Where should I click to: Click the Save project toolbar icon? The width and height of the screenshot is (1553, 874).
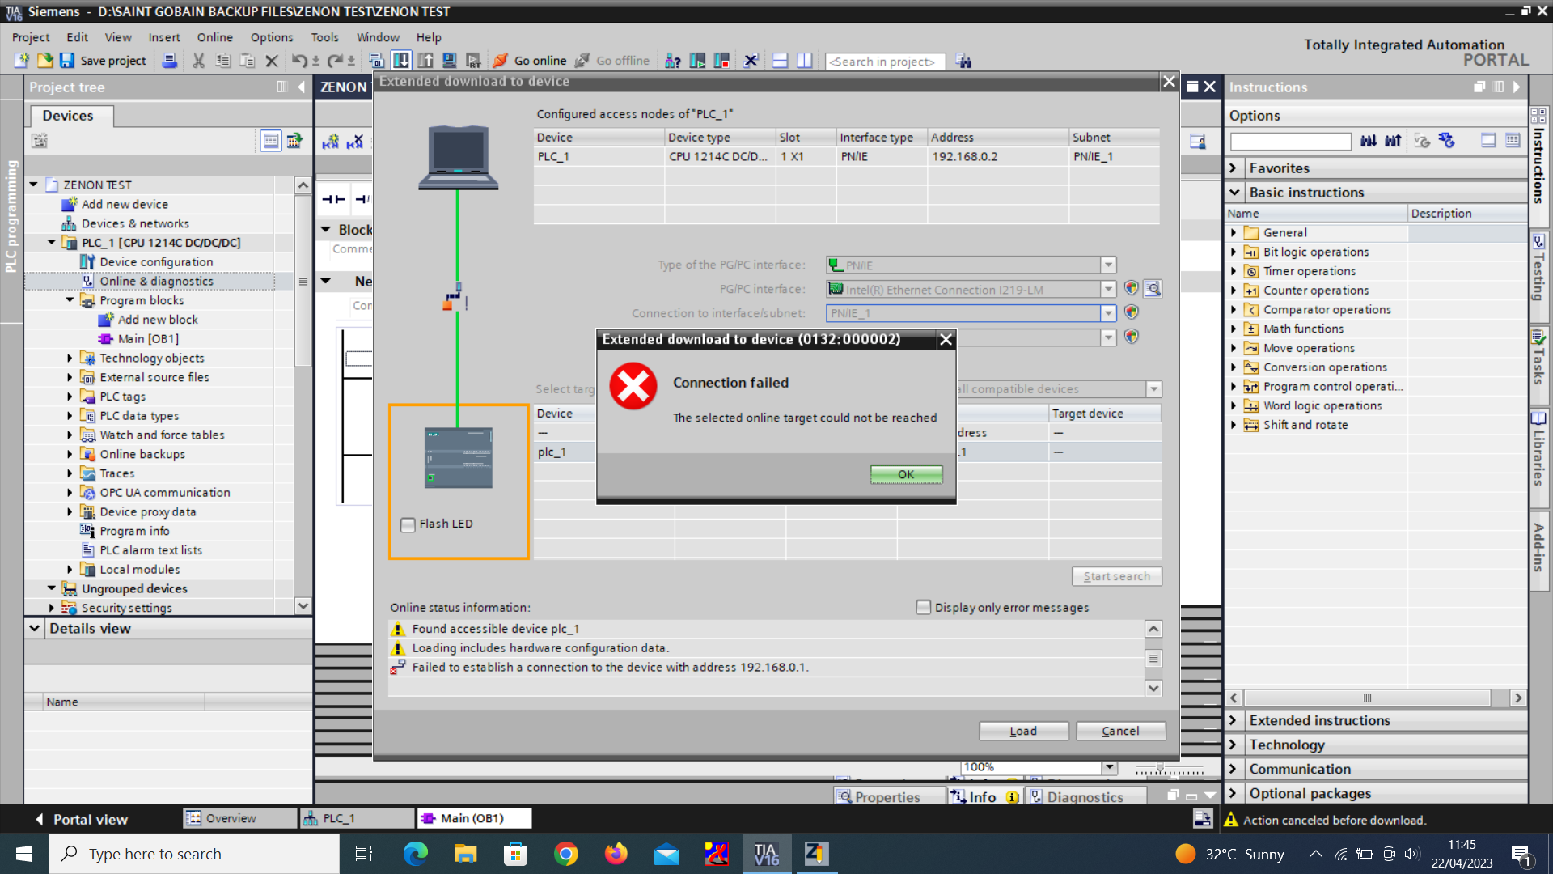coord(67,61)
